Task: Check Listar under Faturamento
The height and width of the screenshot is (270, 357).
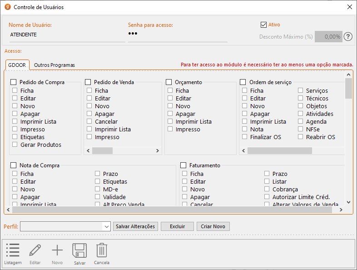Action: click(x=267, y=181)
